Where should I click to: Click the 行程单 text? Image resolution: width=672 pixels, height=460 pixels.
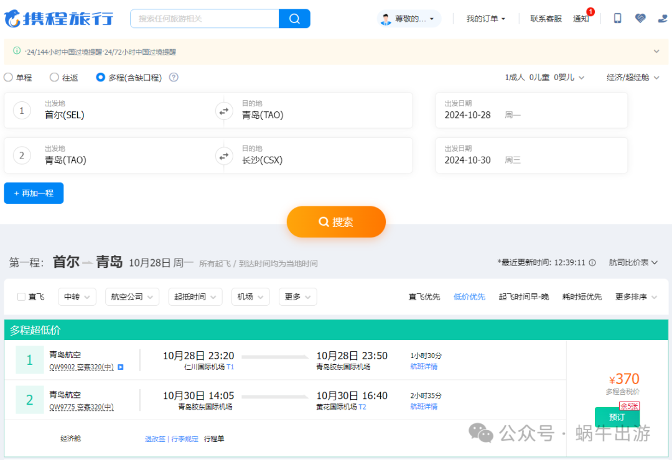click(x=214, y=439)
